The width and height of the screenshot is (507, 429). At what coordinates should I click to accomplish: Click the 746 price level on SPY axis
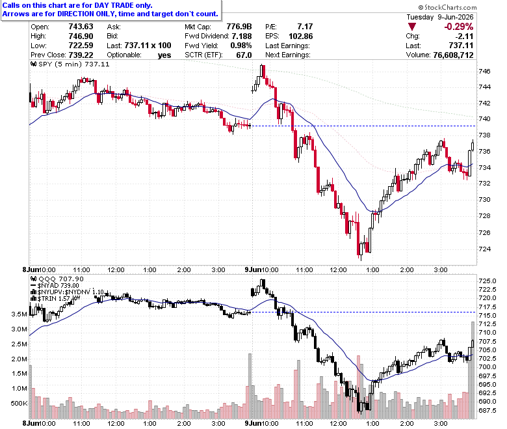[484, 71]
